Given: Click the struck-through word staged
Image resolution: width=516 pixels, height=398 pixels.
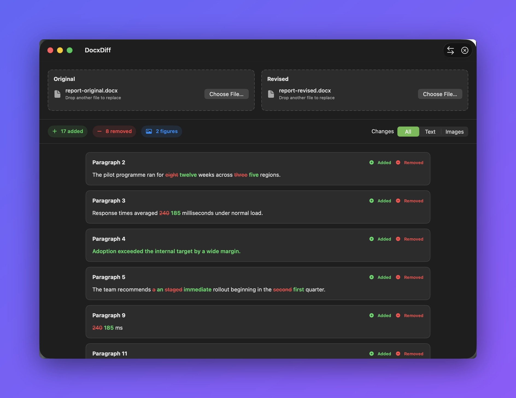Looking at the screenshot, I should coord(173,290).
